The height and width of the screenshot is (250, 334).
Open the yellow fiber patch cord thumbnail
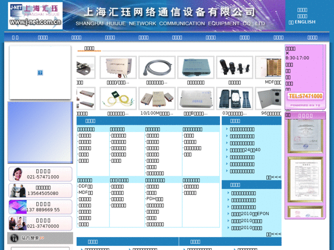tap(118, 99)
